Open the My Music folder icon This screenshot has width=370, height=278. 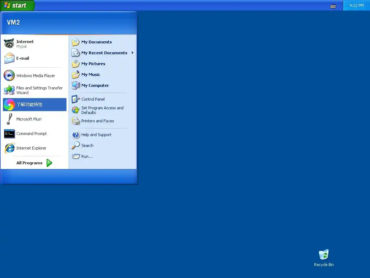[76, 75]
